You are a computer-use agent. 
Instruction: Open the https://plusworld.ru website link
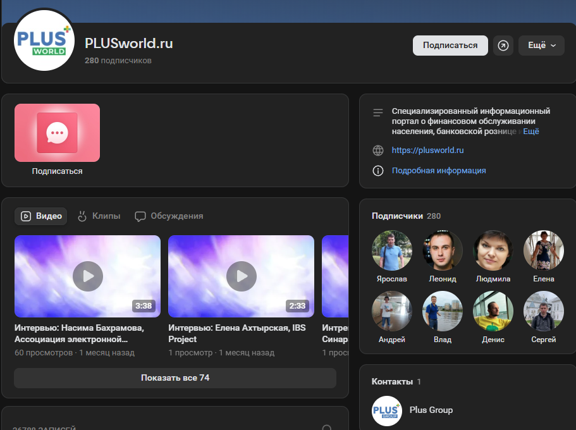[428, 150]
